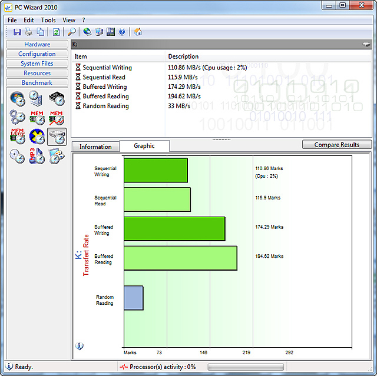
Task: Run the MEM latency benchmark icon
Action: (18, 137)
